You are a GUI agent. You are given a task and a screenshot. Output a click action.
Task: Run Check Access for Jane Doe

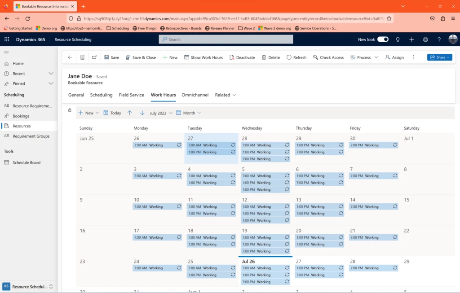(x=328, y=57)
